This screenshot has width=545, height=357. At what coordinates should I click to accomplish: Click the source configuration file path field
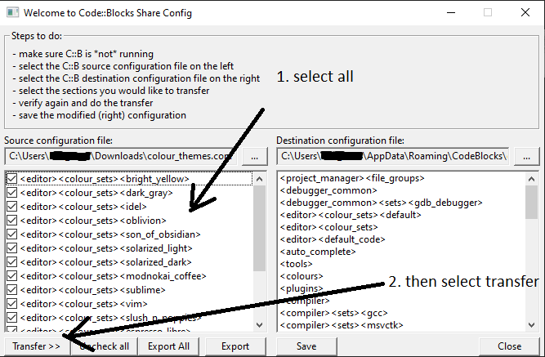coord(121,156)
